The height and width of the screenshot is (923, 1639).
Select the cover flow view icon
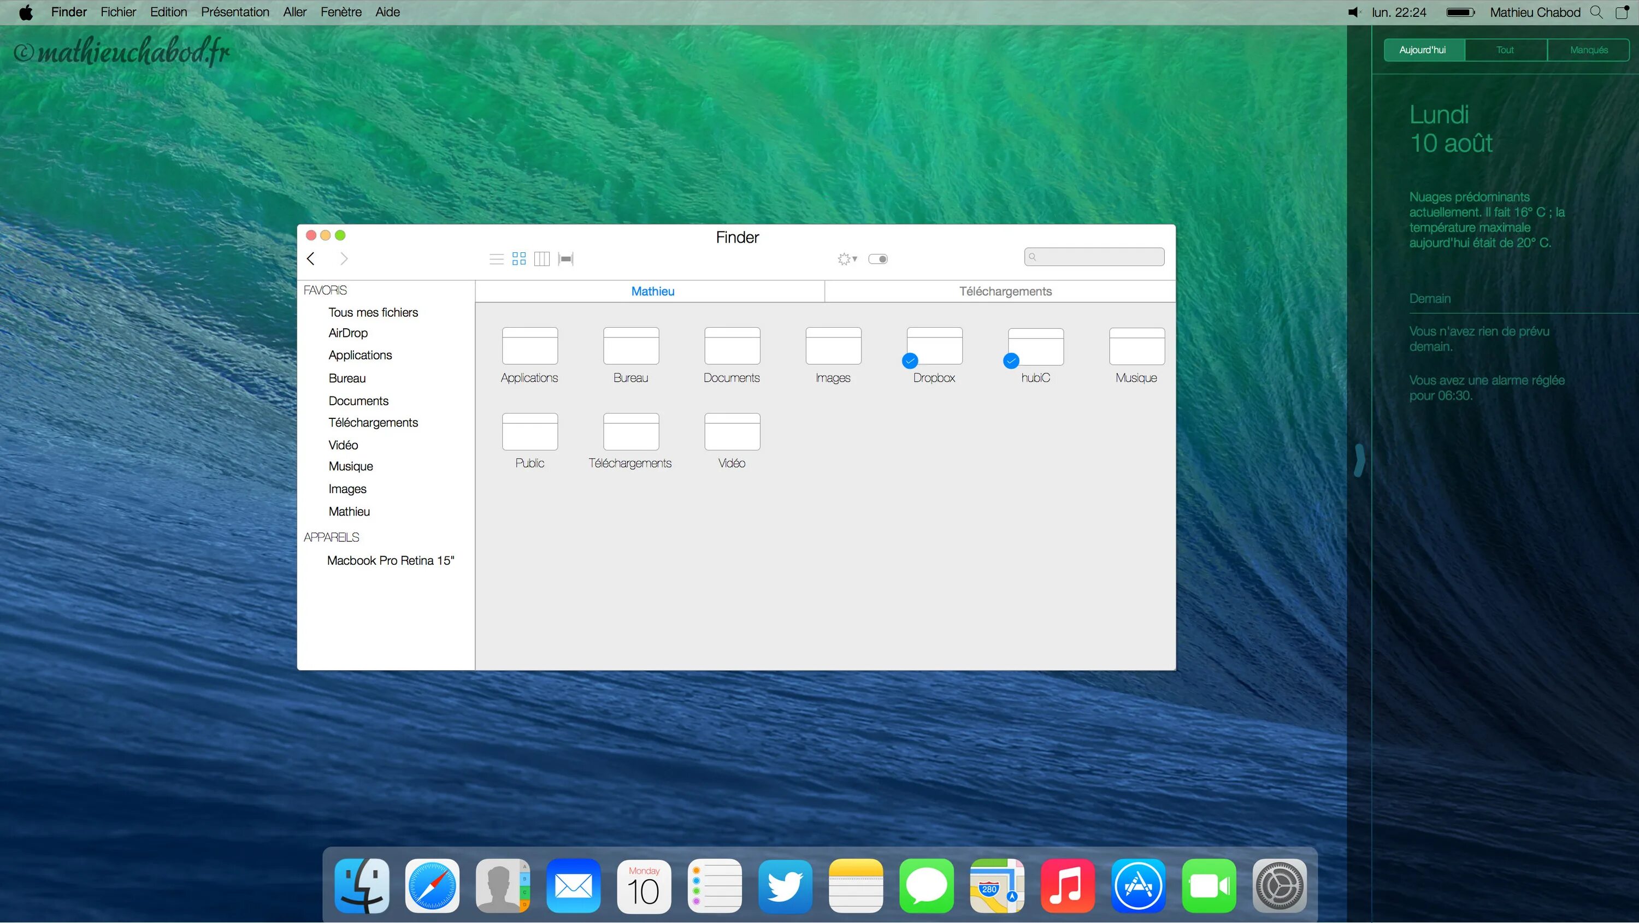(x=565, y=259)
